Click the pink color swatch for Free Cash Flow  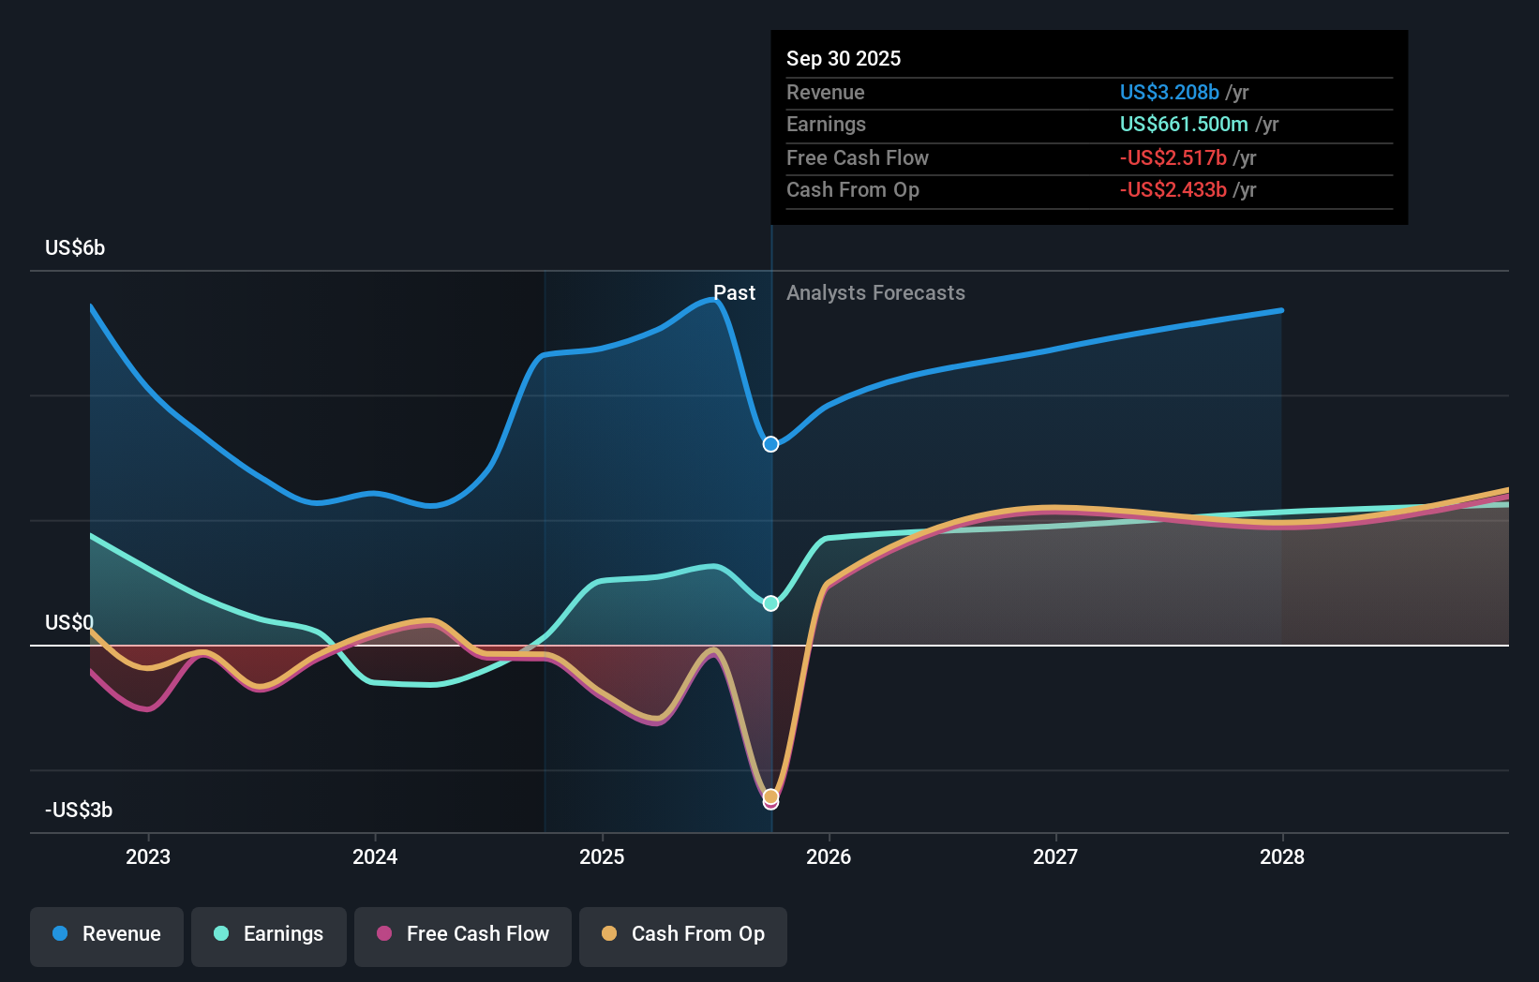click(x=382, y=935)
